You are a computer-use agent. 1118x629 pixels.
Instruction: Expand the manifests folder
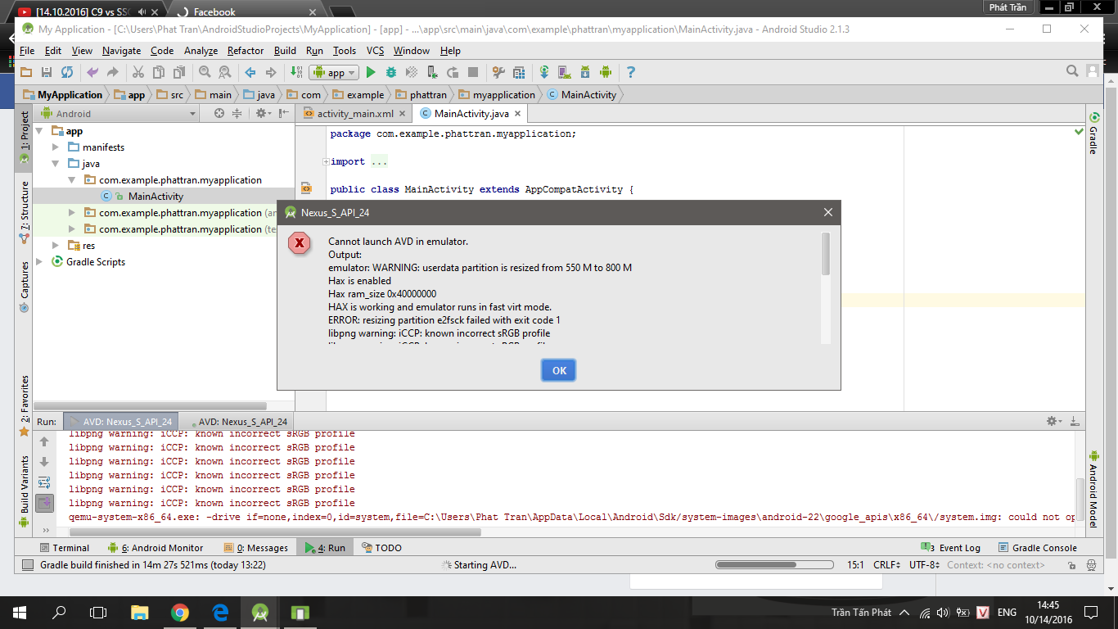(x=56, y=147)
